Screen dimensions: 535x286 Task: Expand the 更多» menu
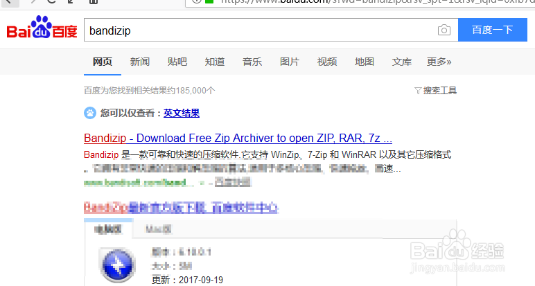(x=439, y=62)
